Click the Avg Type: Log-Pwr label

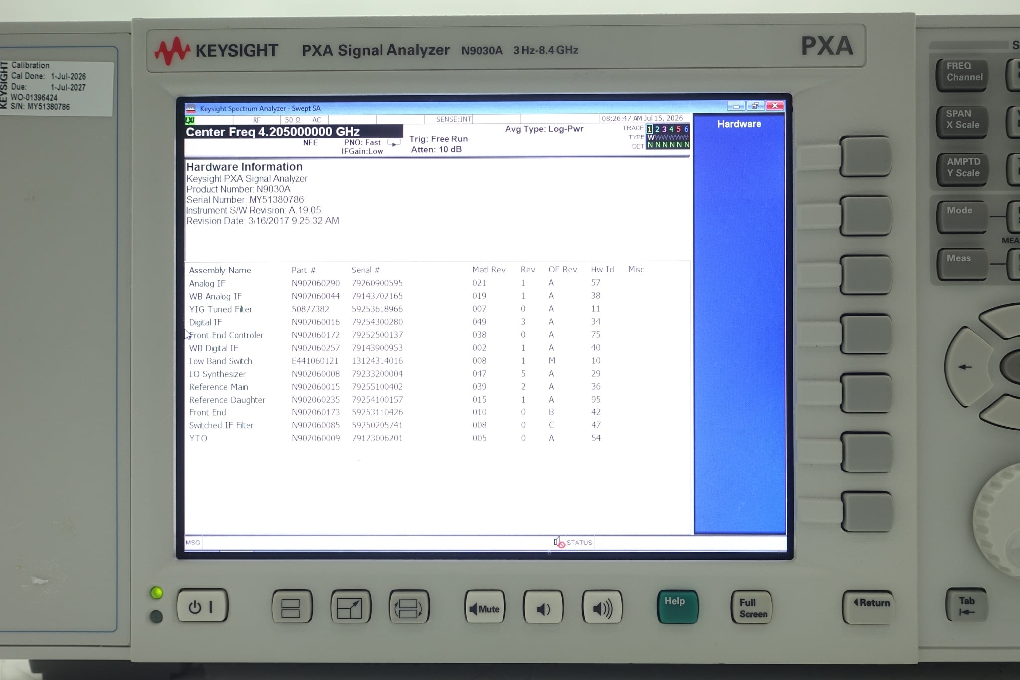544,129
